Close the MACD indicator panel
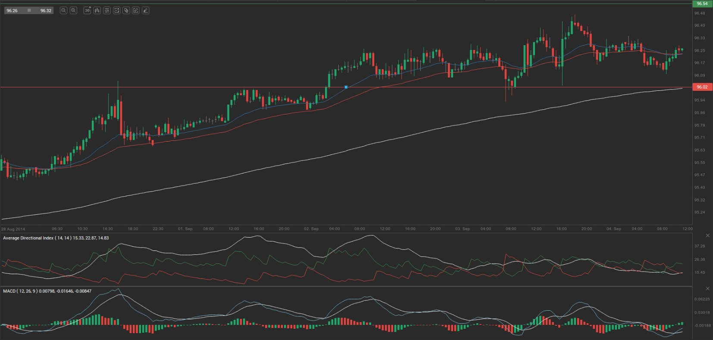Image resolution: width=713 pixels, height=340 pixels. point(707,288)
